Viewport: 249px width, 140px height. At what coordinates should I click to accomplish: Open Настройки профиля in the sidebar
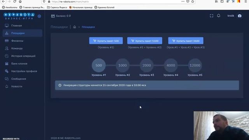[x=23, y=71]
